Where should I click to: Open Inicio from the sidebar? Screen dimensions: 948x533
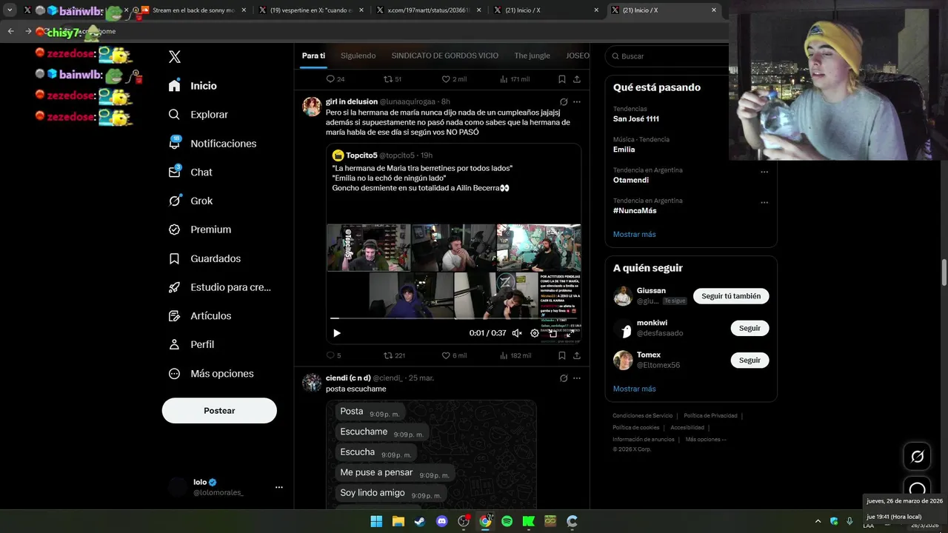[193, 86]
